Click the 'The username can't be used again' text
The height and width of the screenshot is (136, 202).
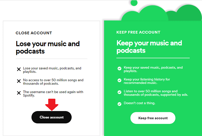coord(53,94)
